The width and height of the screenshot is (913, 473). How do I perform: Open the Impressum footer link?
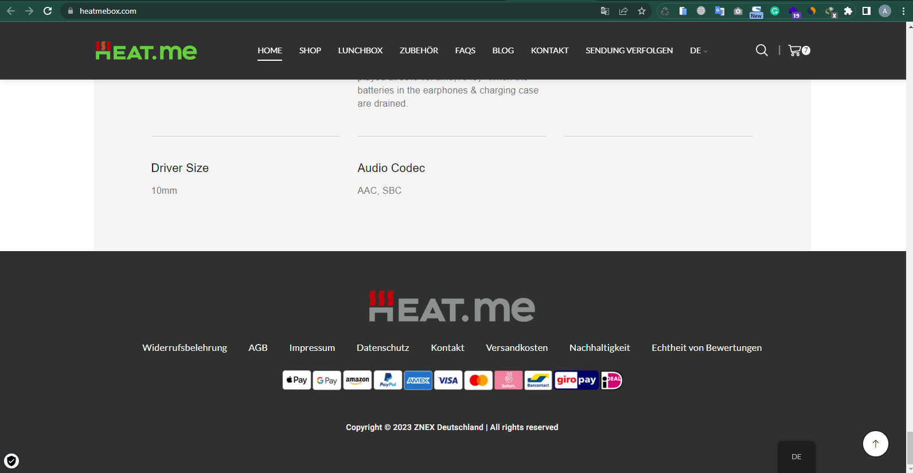tap(312, 347)
